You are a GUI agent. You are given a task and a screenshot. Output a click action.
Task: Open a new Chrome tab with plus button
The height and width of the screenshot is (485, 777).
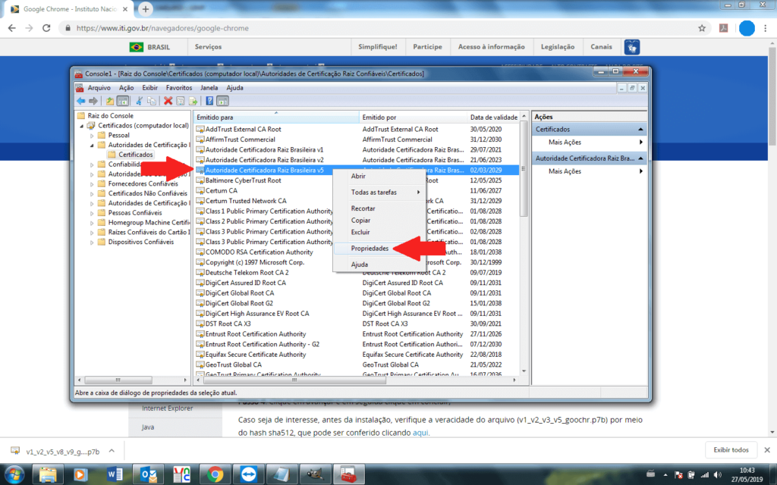pyautogui.click(x=146, y=9)
